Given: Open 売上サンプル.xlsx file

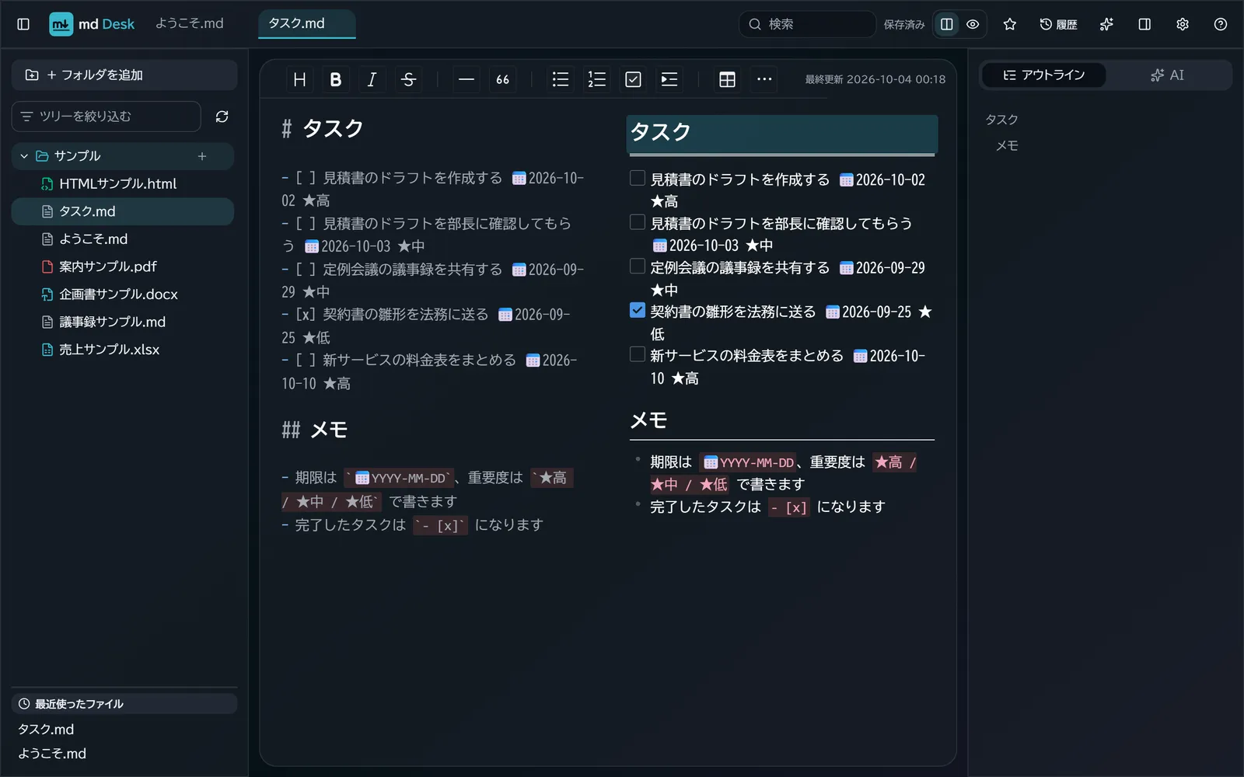Looking at the screenshot, I should click(123, 350).
